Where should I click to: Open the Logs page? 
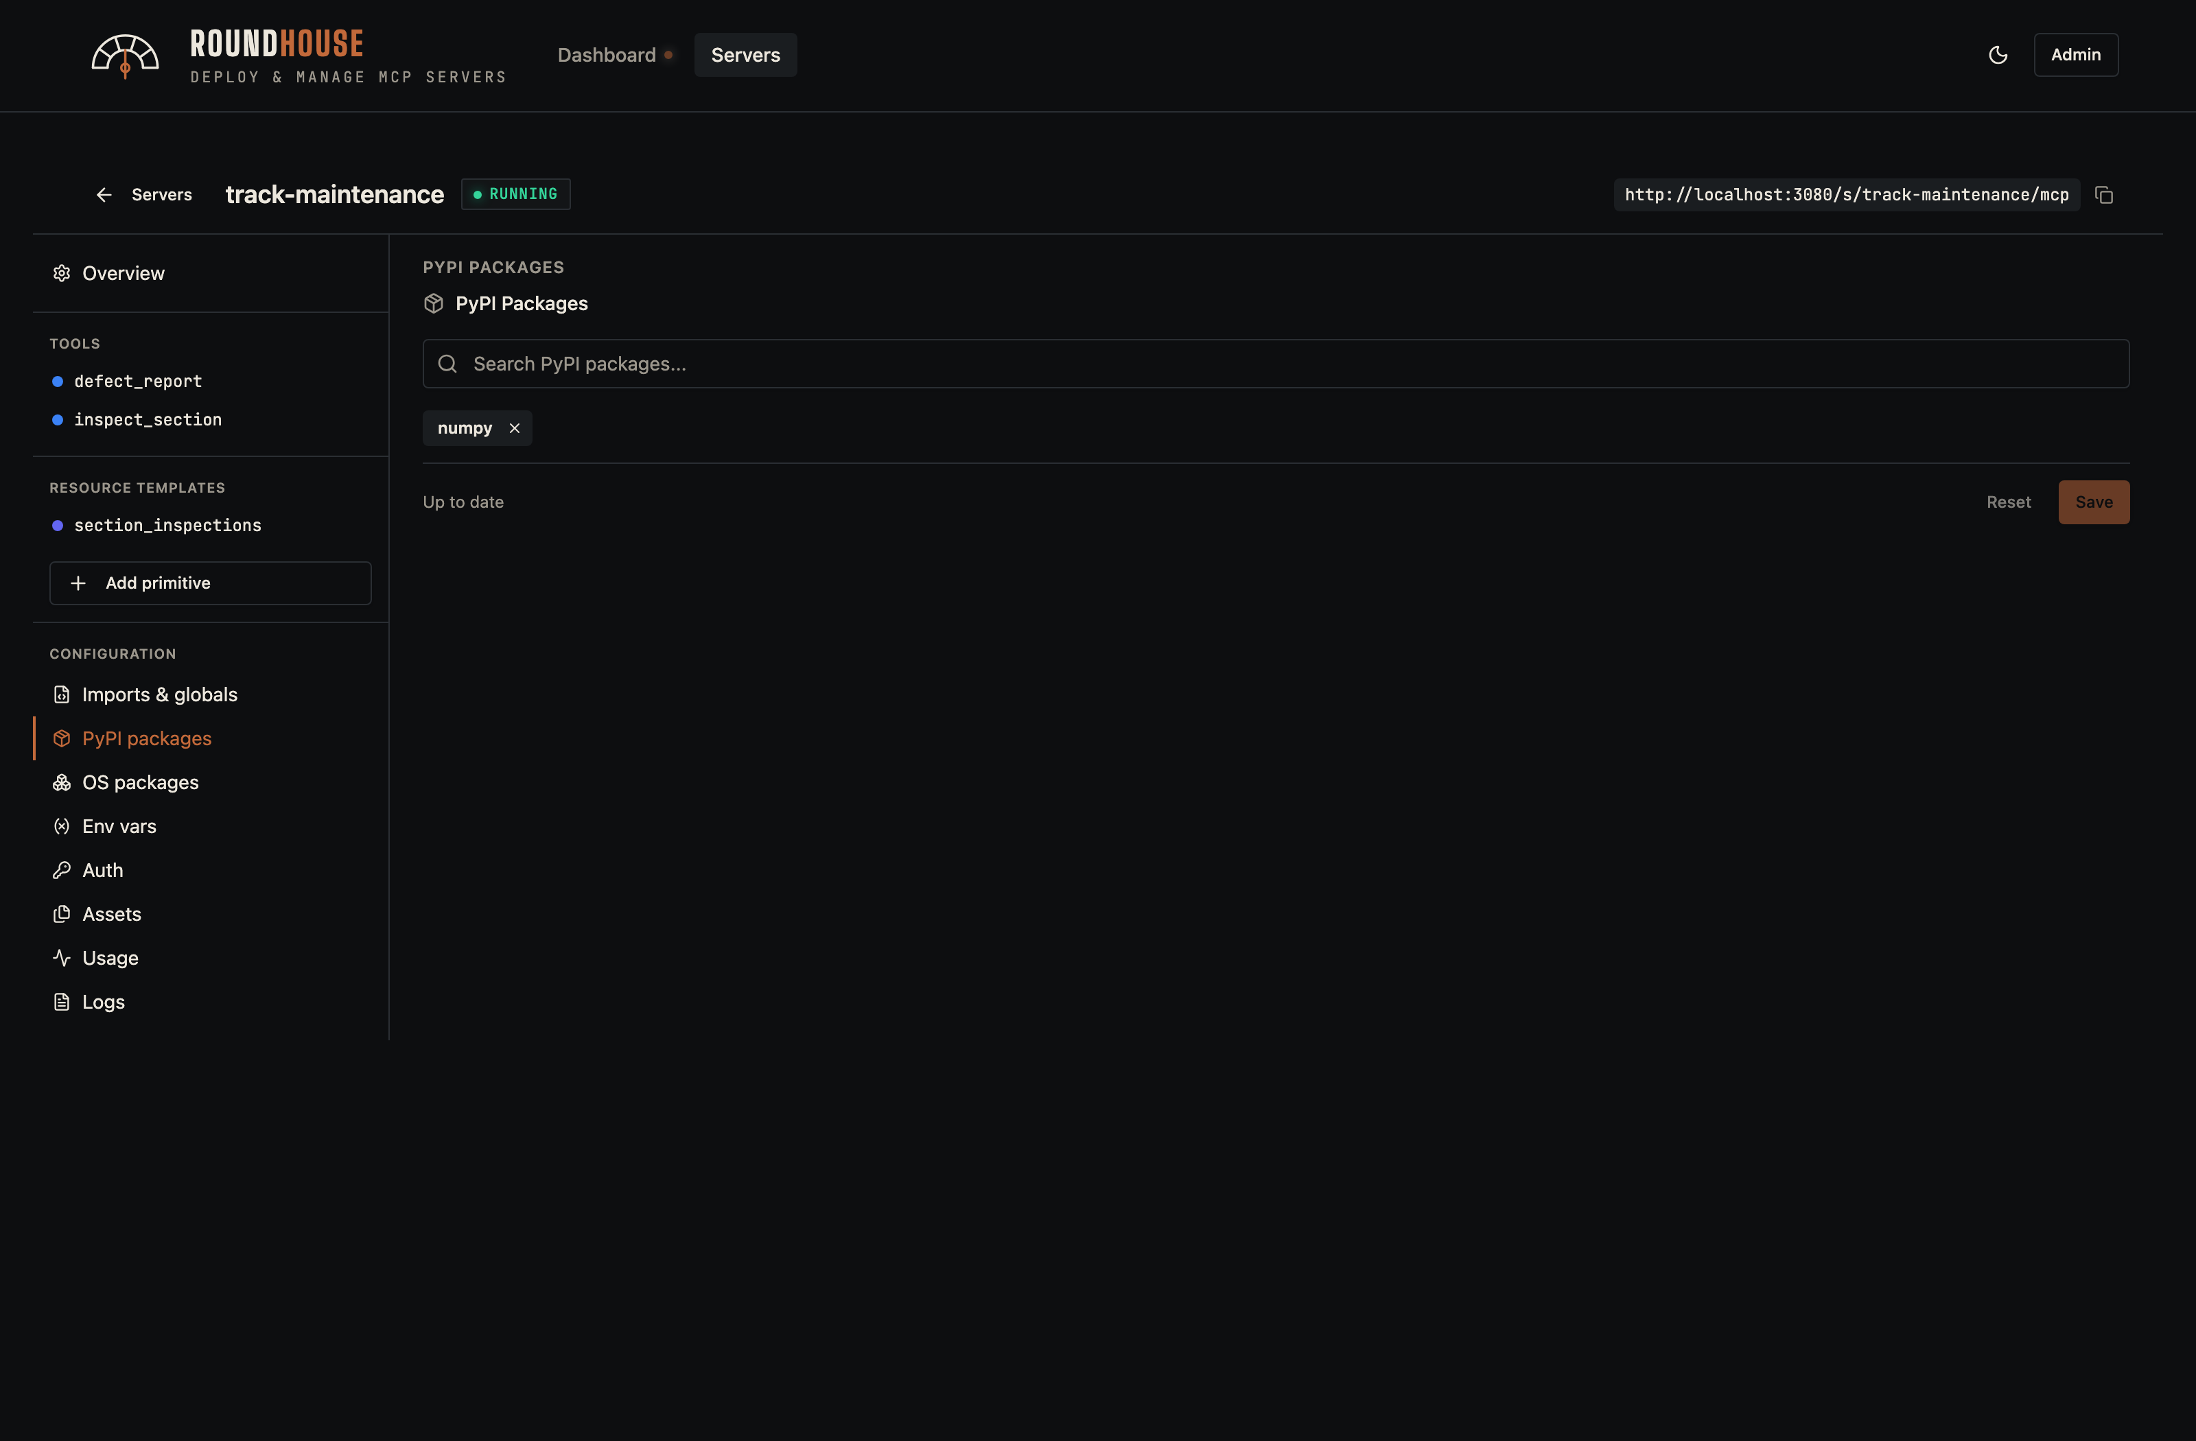pos(211,1002)
